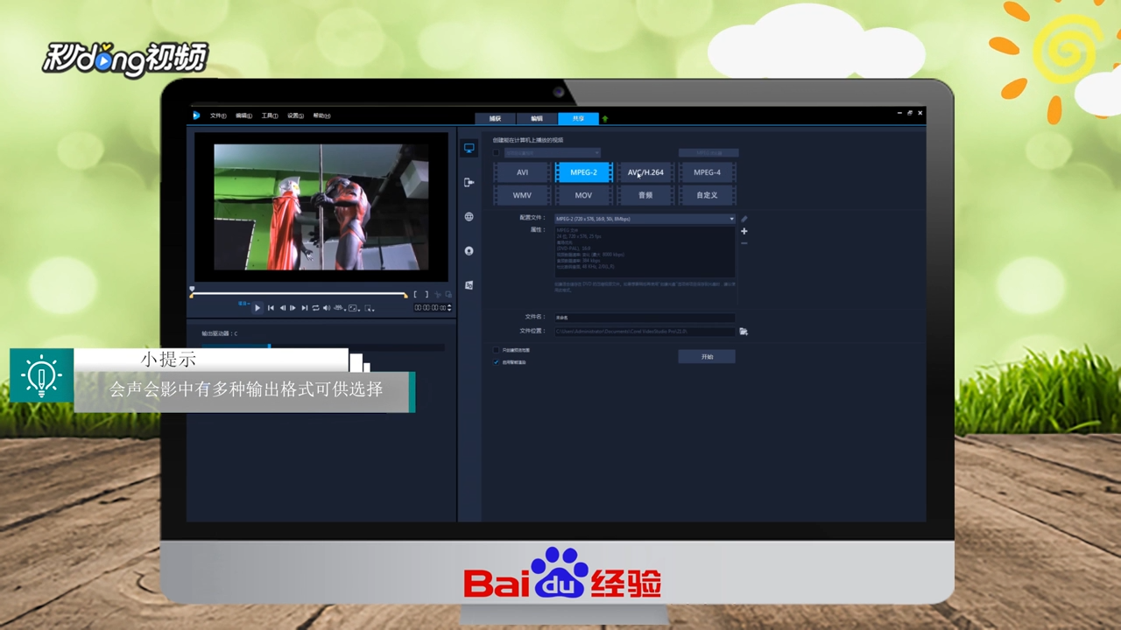1121x630 pixels.
Task: Jump to the start of the preview
Action: click(271, 308)
